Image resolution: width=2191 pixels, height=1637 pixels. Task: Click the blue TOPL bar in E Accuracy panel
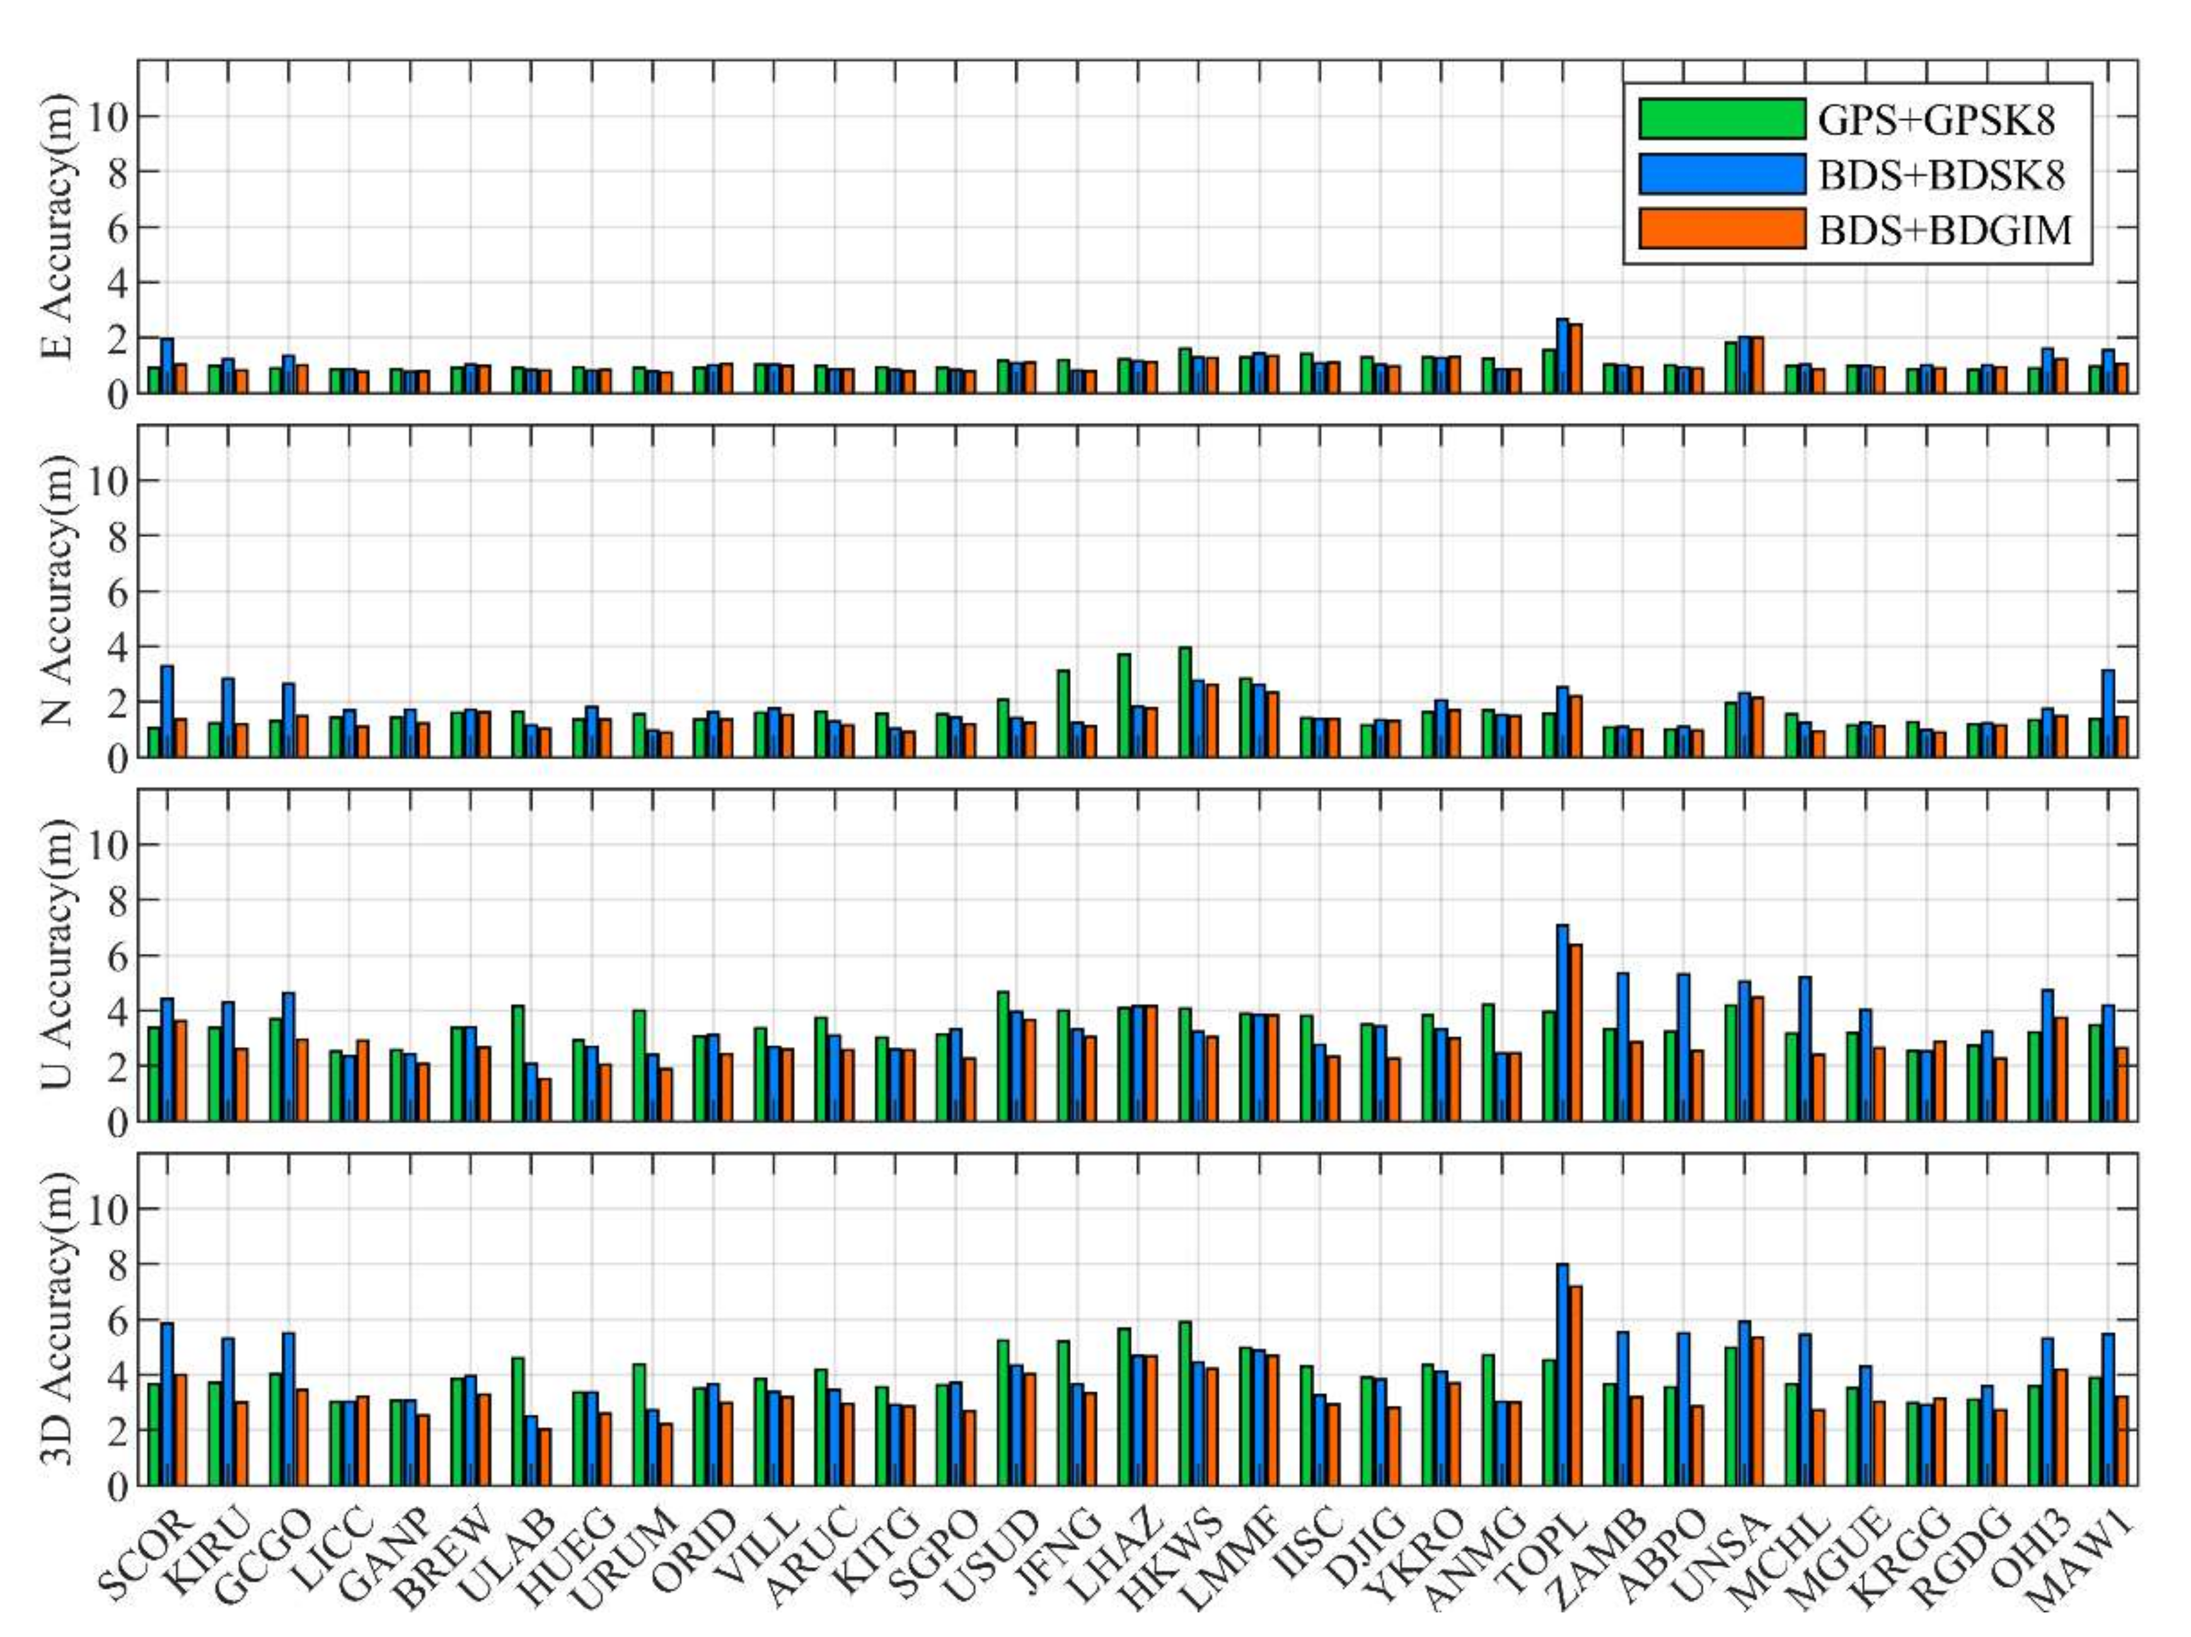pyautogui.click(x=1563, y=357)
